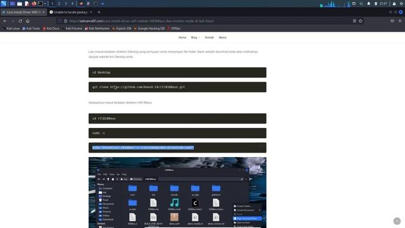Open the notifications bell in system tray
Viewport: 405px width, 228px height.
click(x=368, y=4)
